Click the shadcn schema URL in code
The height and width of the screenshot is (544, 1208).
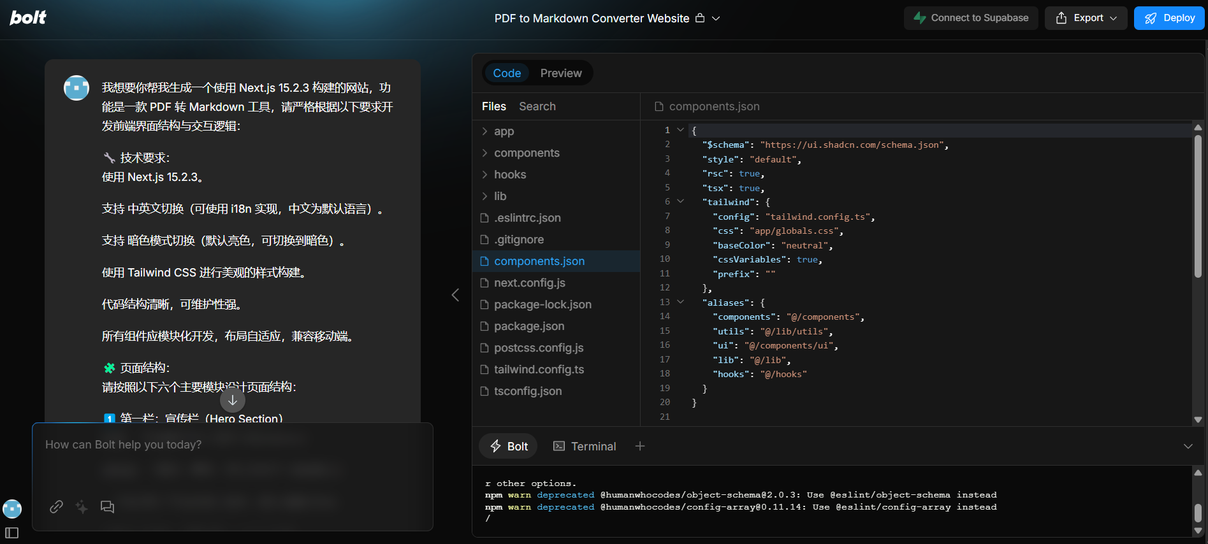[x=851, y=145]
